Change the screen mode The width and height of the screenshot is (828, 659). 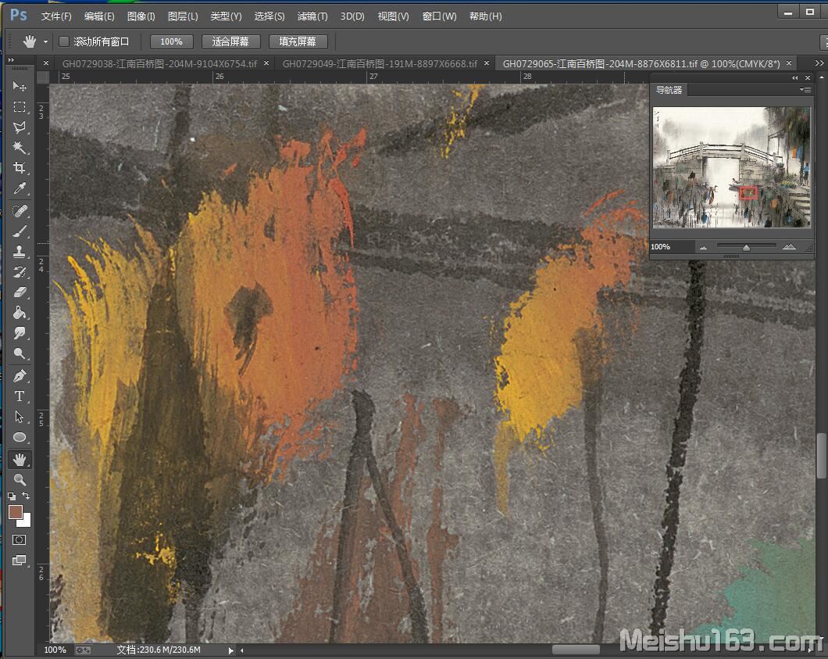[20, 561]
